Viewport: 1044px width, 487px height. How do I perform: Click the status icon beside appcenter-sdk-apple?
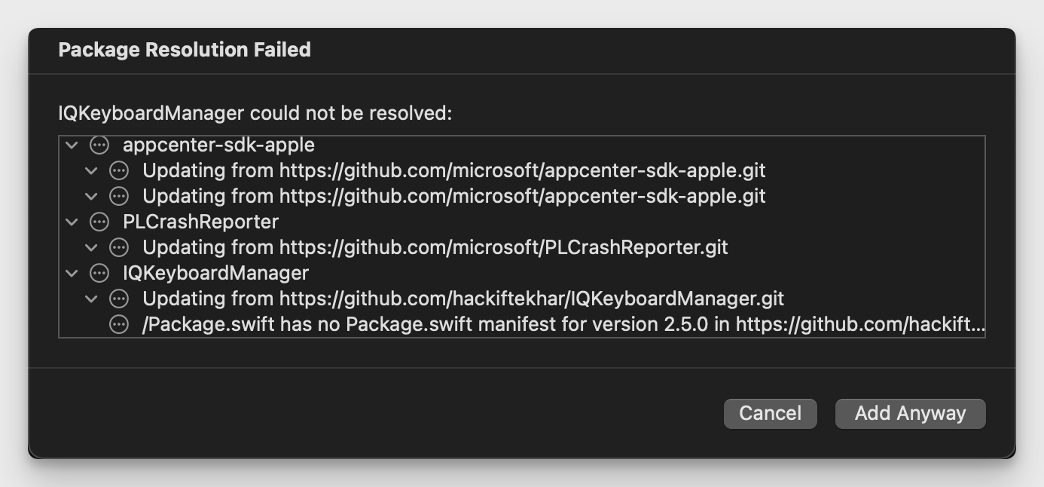99,145
